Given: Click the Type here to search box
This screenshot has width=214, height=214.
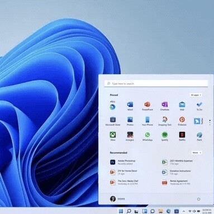Looking at the screenshot, I should coord(156,84).
